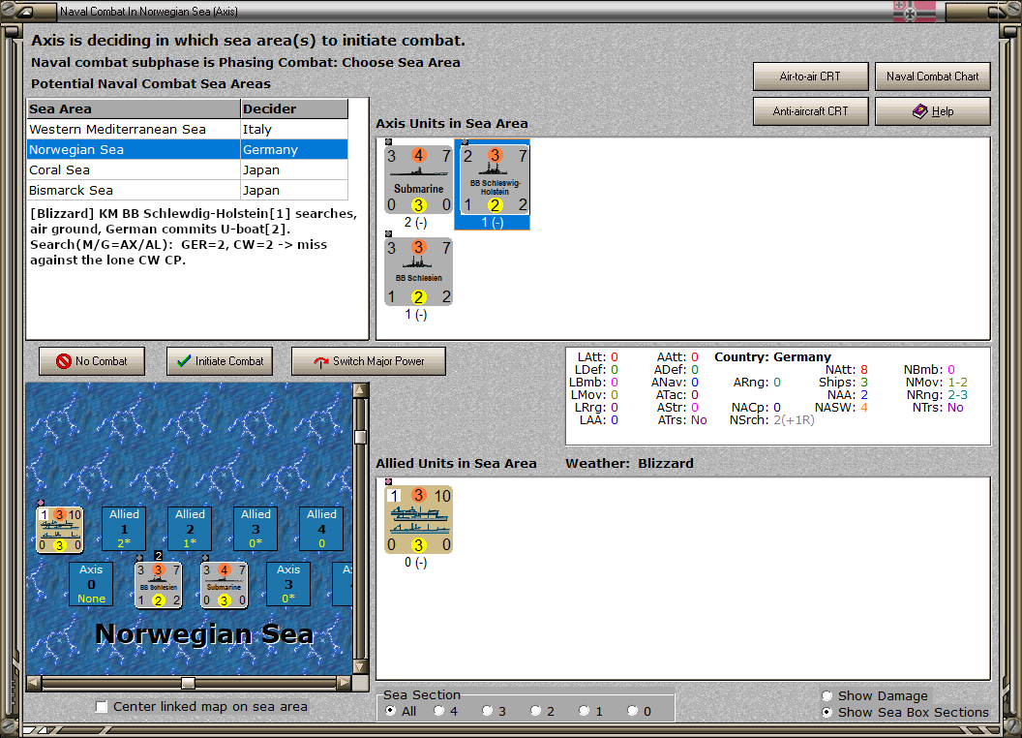Viewport: 1022px width, 738px height.
Task: Enable Center linked map on sea area
Action: click(x=101, y=707)
